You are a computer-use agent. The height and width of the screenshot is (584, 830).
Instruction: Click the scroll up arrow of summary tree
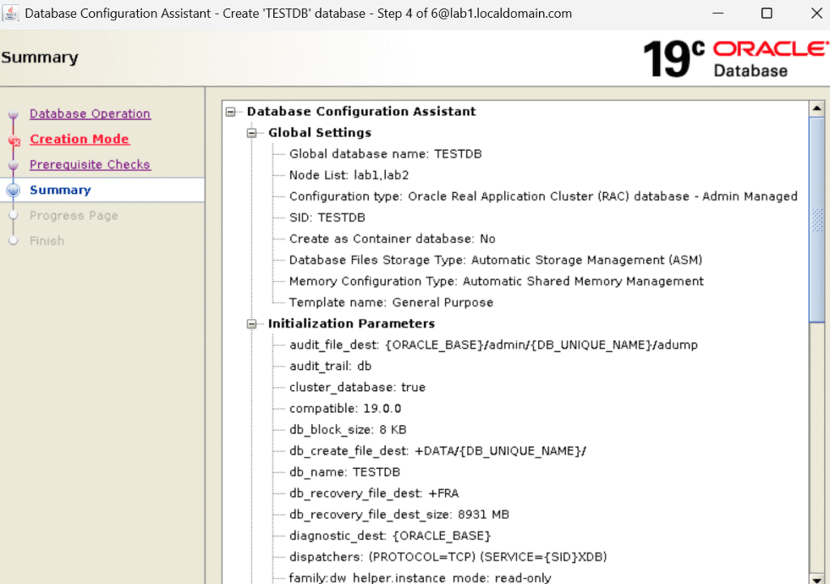pos(817,108)
